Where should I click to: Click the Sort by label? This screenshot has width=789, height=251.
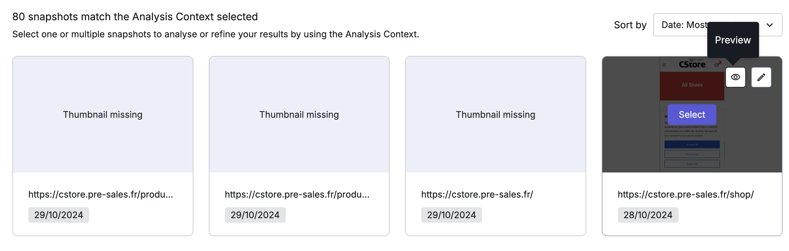tap(630, 25)
